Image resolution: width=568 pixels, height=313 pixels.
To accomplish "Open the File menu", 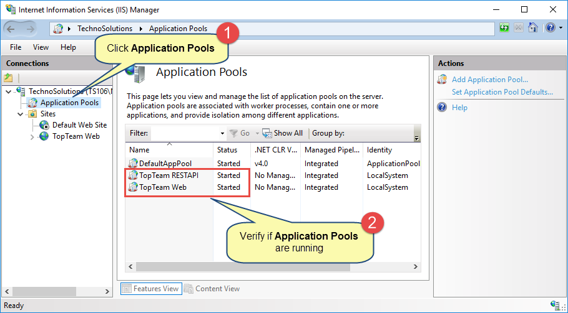I will tap(16, 47).
